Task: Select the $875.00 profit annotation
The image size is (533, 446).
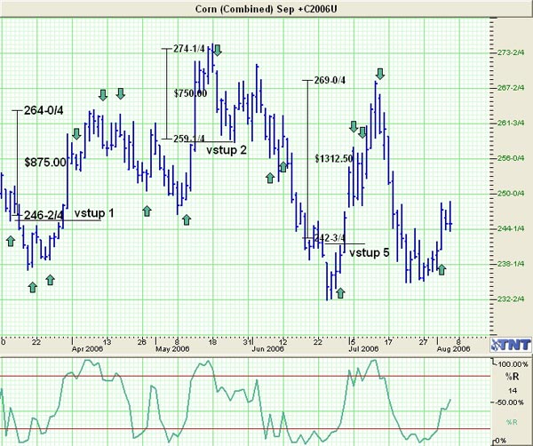Action: (45, 163)
